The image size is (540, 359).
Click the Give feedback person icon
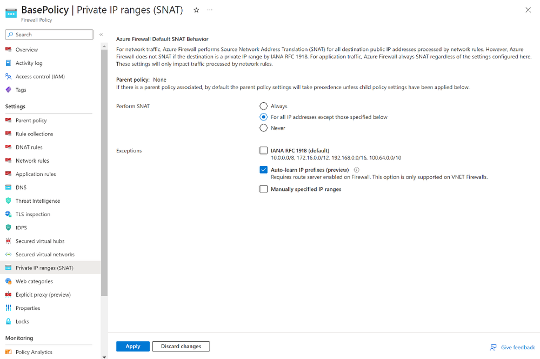(x=493, y=347)
